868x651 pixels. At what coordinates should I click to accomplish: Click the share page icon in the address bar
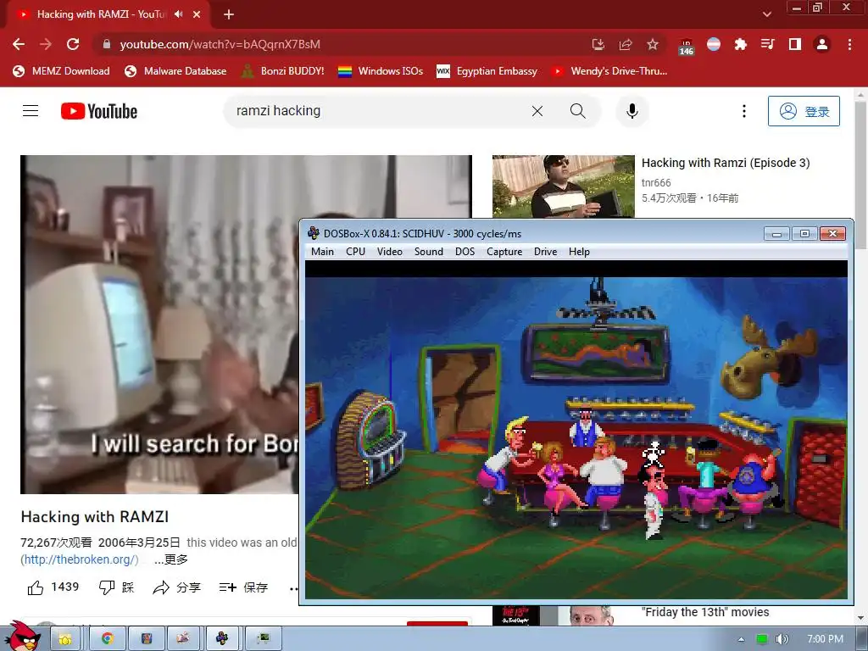click(x=626, y=44)
